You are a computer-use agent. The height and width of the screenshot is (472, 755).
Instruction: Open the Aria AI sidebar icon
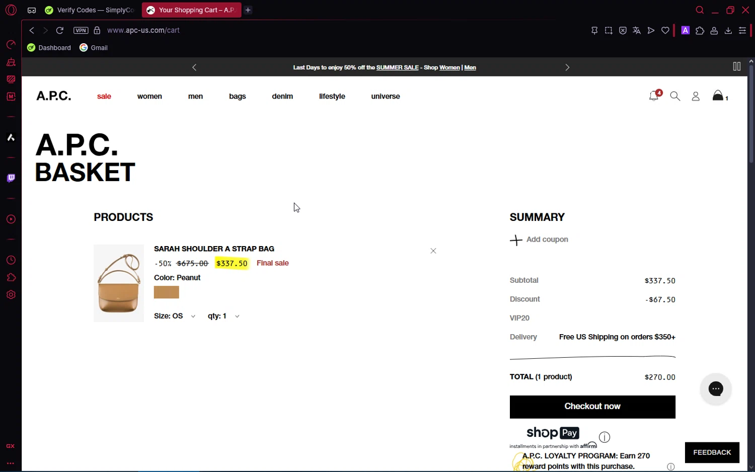11,137
